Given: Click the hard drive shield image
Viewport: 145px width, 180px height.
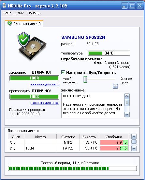Looking at the screenshot, I should point(32,46).
